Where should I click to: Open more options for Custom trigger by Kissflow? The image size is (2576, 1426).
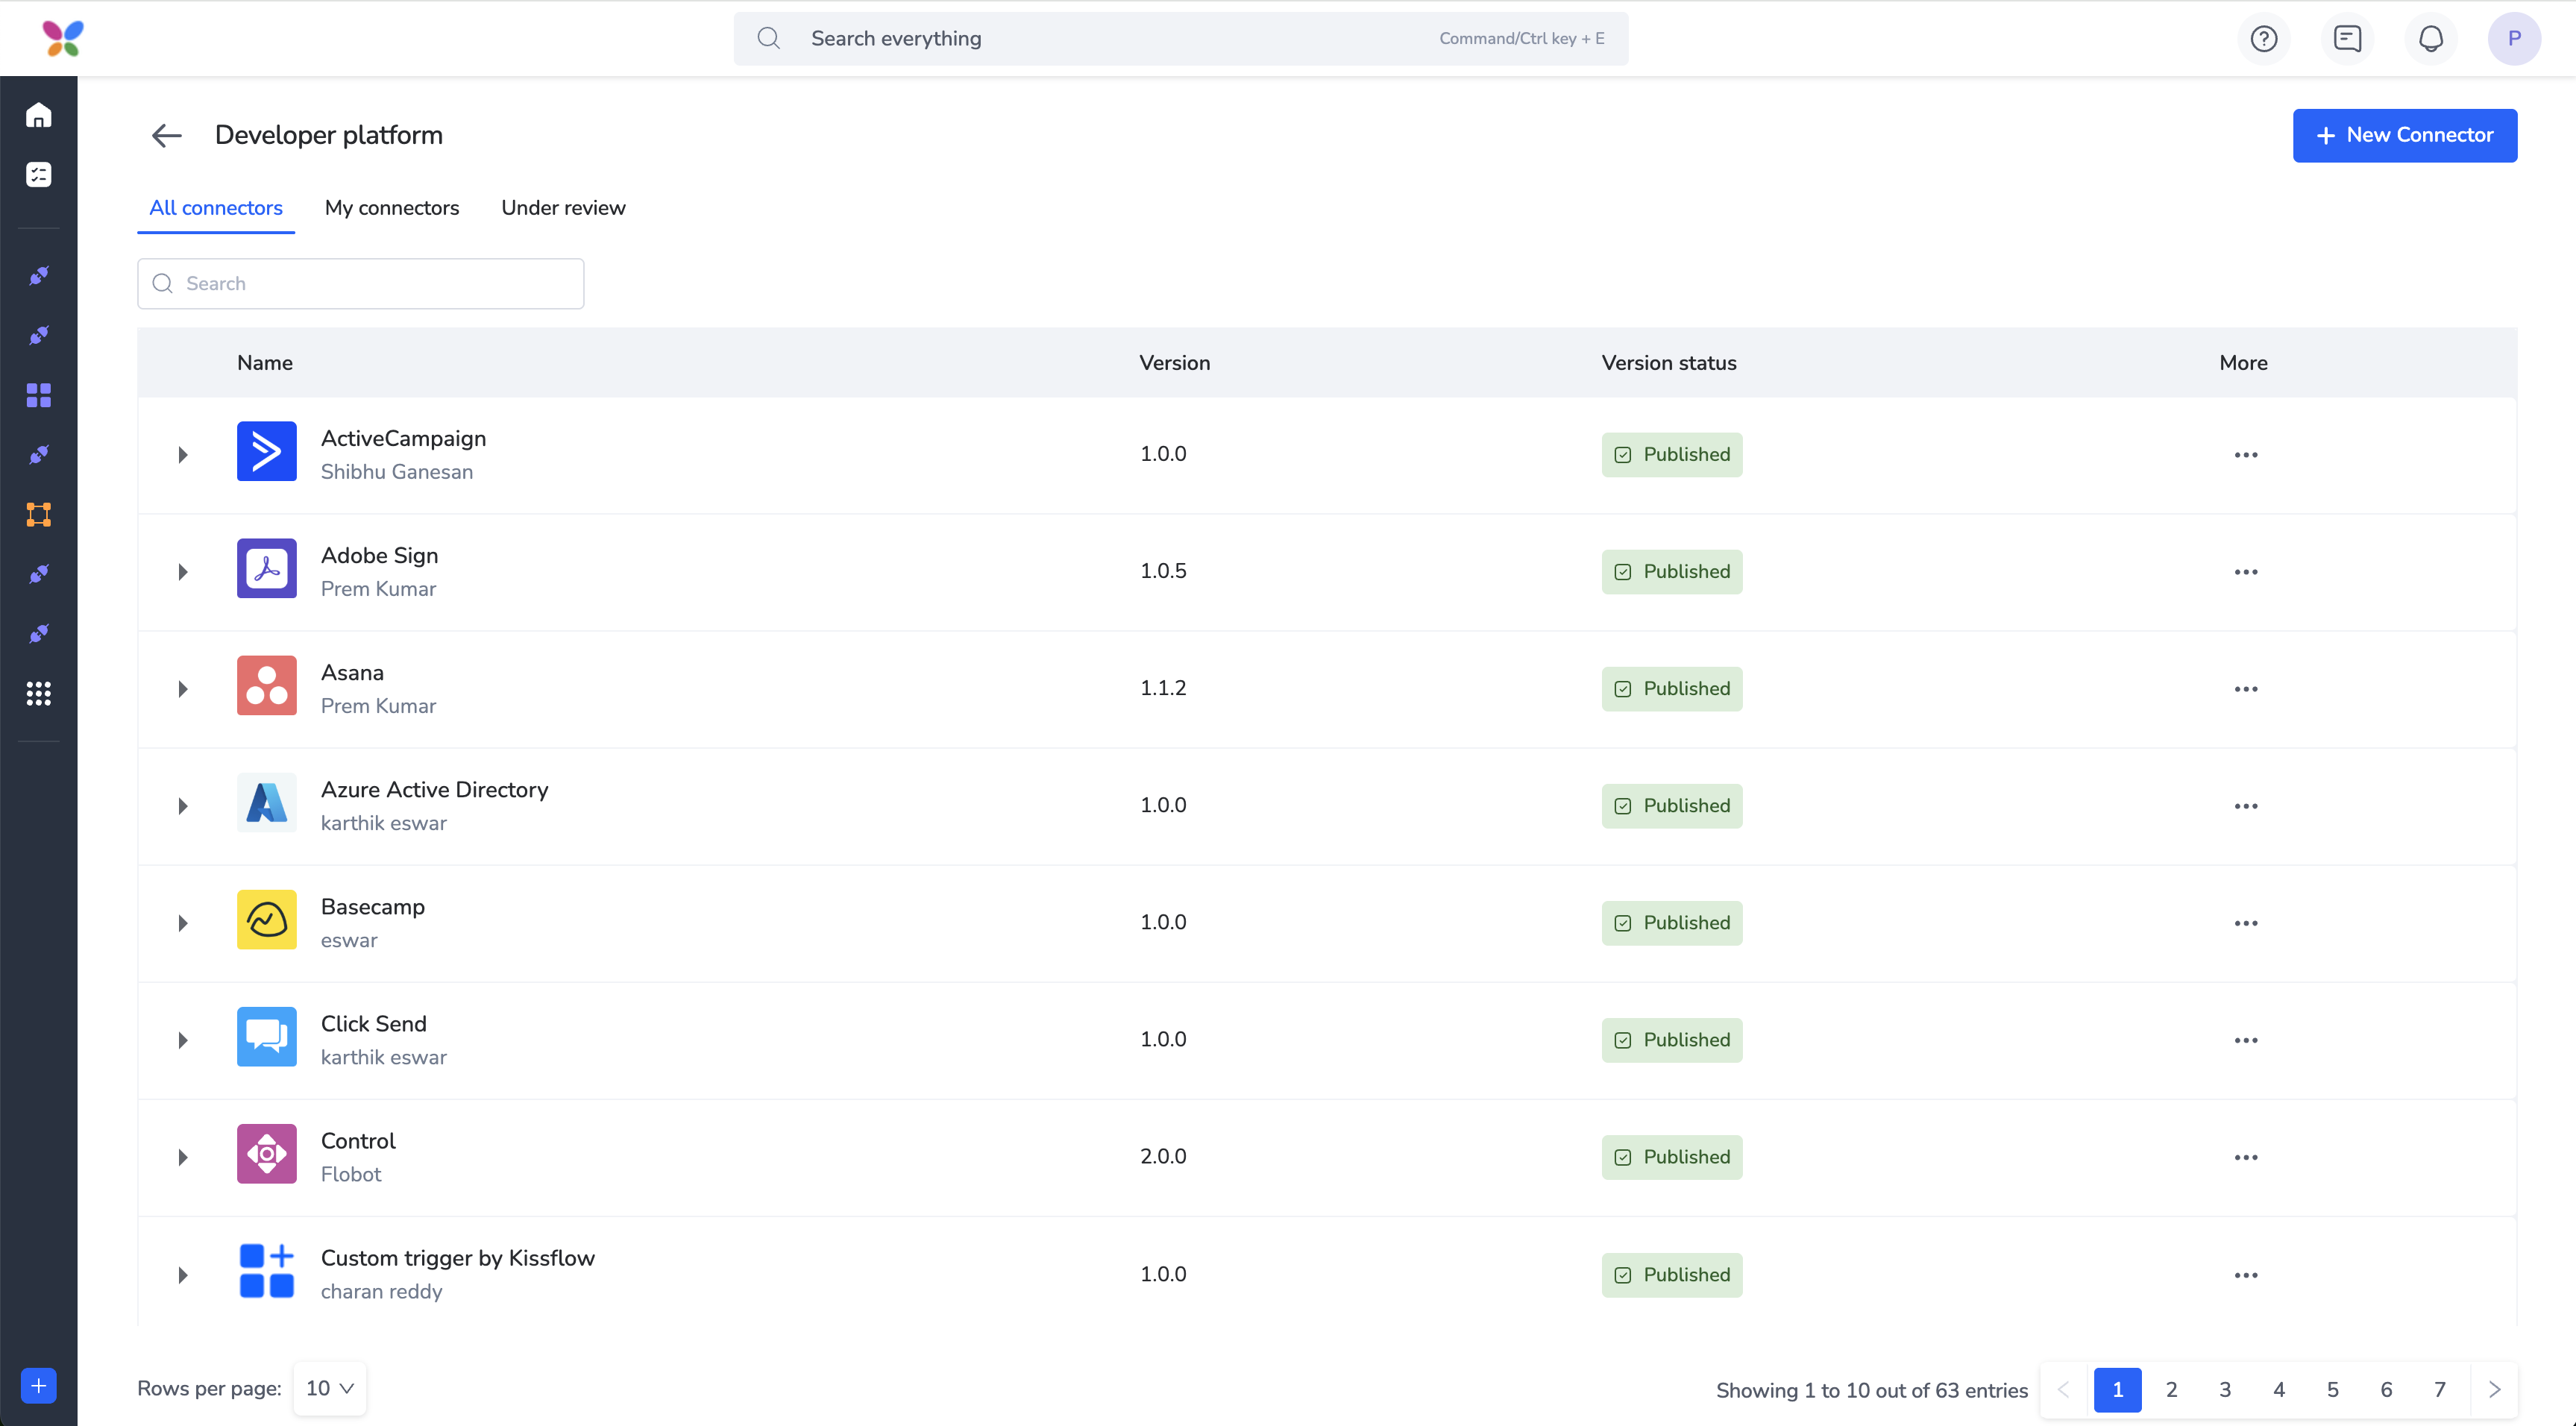click(2246, 1275)
